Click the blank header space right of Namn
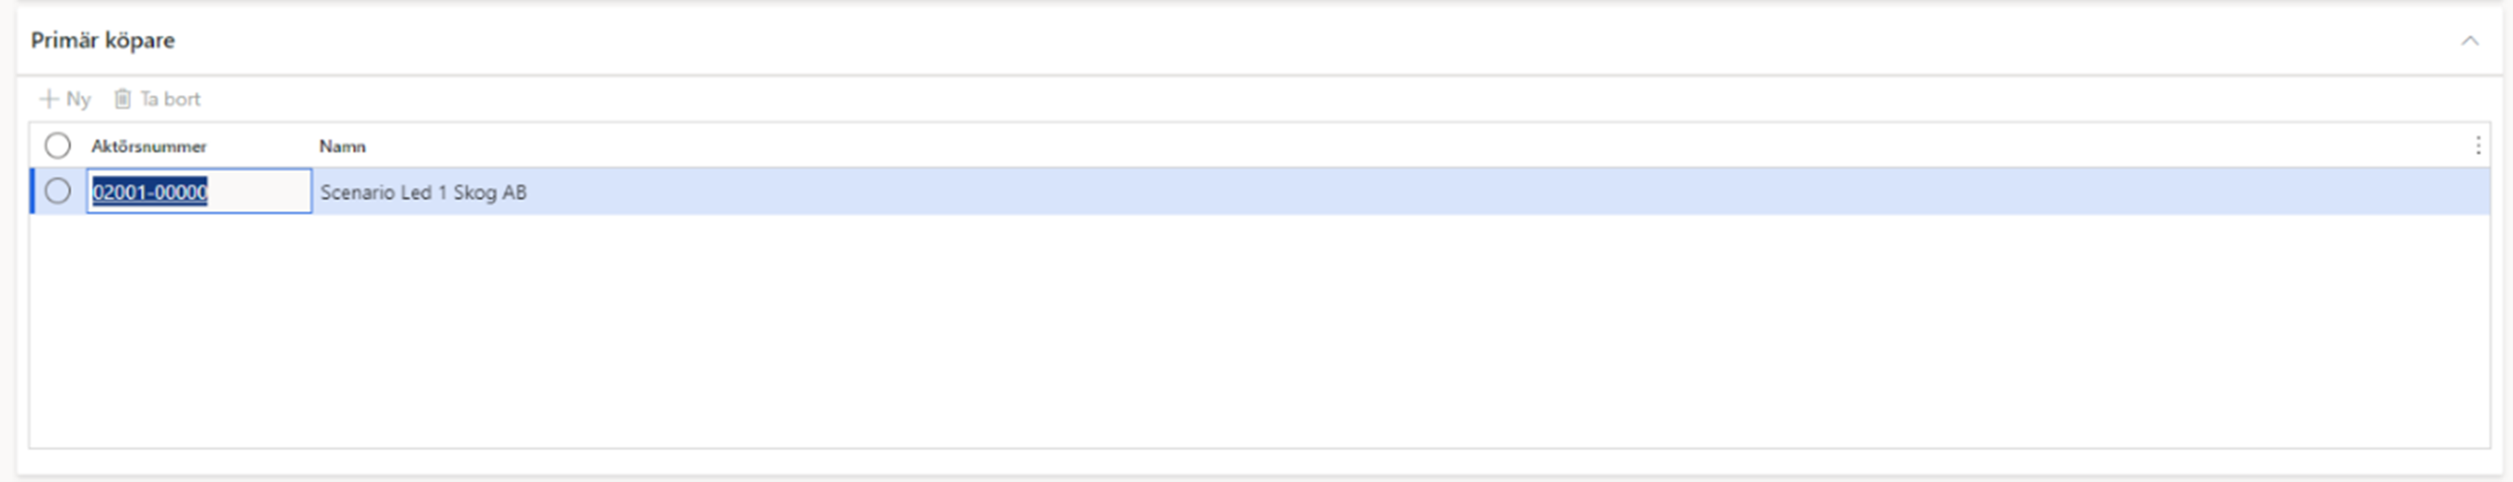Image resolution: width=2513 pixels, height=482 pixels. (1414, 146)
